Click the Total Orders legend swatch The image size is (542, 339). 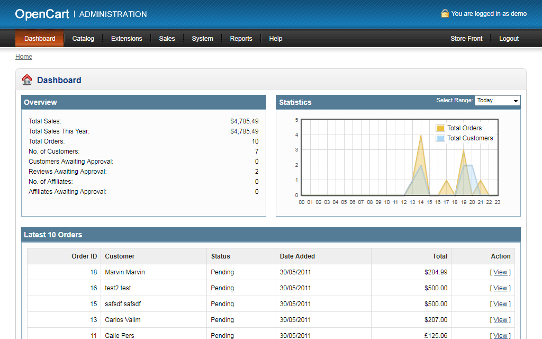tap(440, 128)
